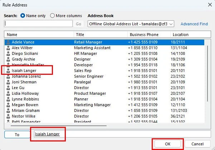215x150 pixels.
Task: Click the Paralegal title cell
Action: pos(82,82)
